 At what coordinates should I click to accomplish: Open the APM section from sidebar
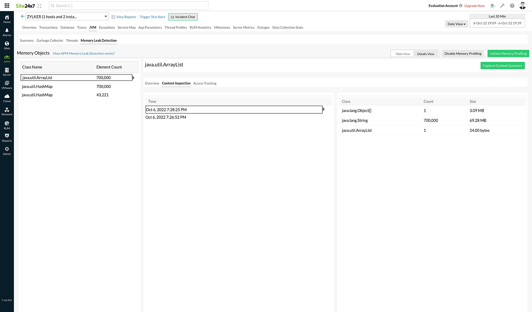(7, 59)
